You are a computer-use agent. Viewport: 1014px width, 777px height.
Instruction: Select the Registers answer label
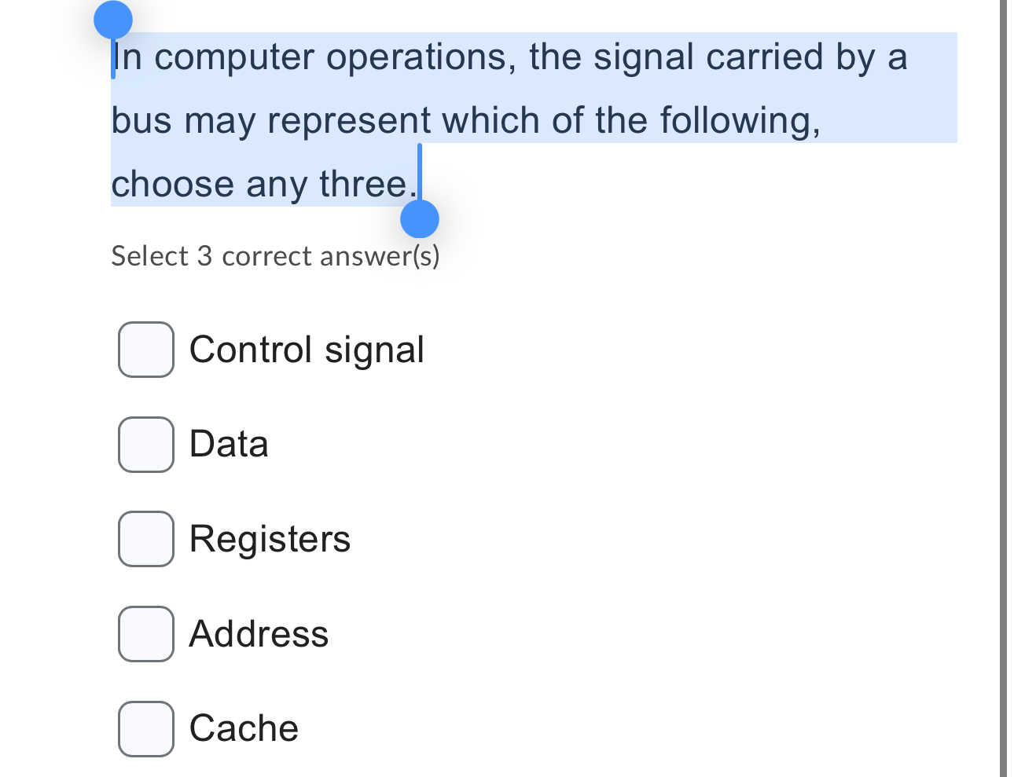click(x=270, y=539)
